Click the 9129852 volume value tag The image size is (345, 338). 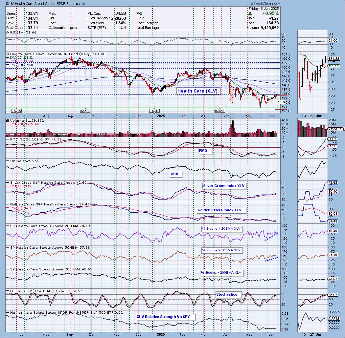[335, 129]
